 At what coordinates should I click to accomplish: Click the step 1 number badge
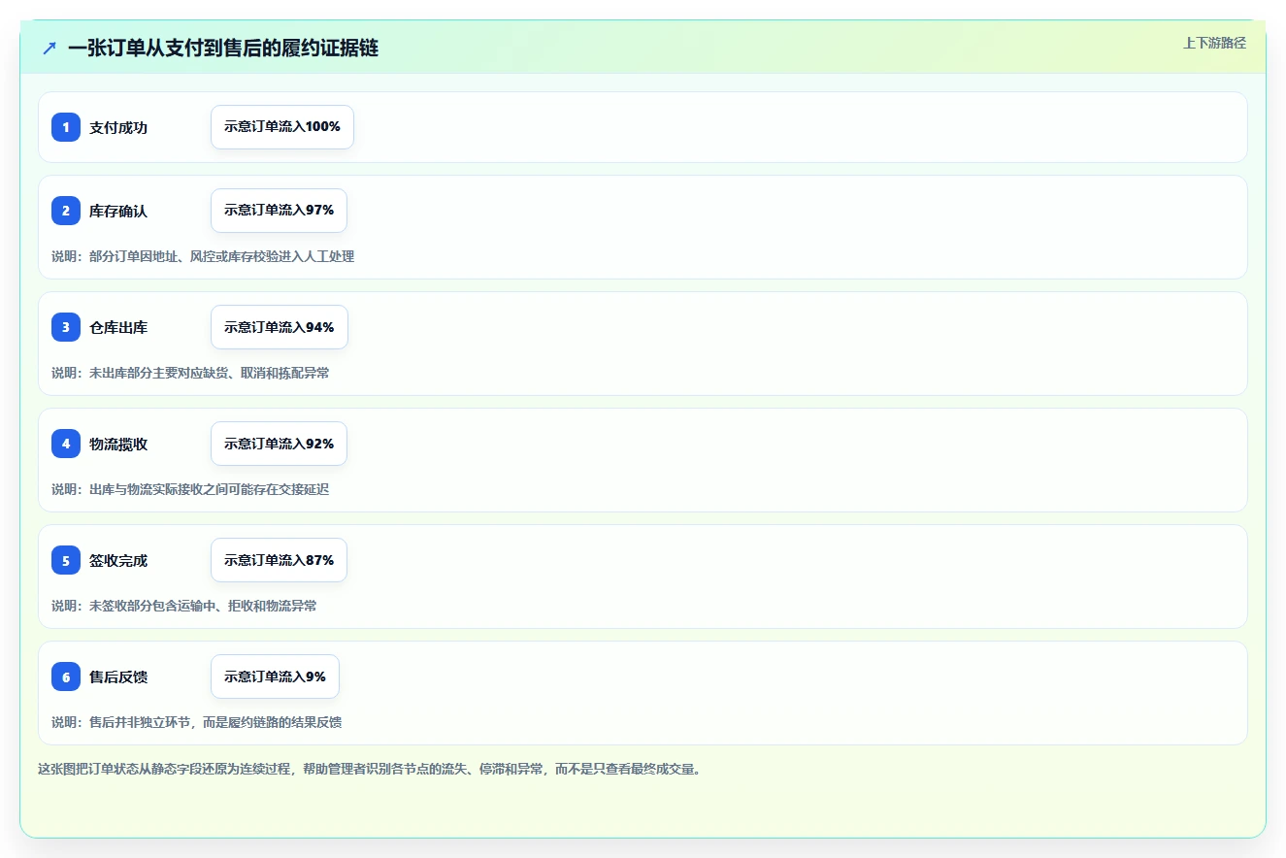coord(66,127)
